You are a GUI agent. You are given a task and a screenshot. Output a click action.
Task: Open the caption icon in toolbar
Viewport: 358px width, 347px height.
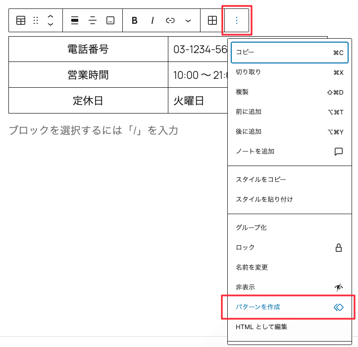click(x=110, y=21)
